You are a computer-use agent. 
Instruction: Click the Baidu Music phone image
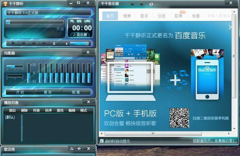pos(207,75)
